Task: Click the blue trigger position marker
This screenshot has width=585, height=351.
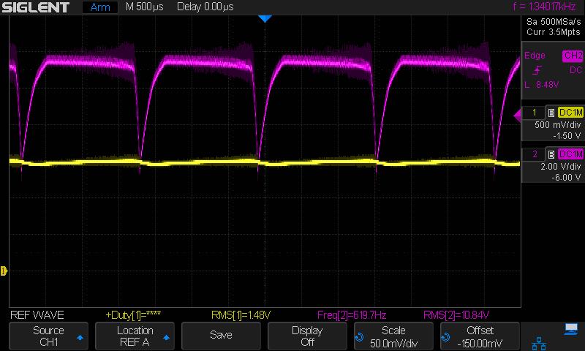Action: click(x=265, y=19)
